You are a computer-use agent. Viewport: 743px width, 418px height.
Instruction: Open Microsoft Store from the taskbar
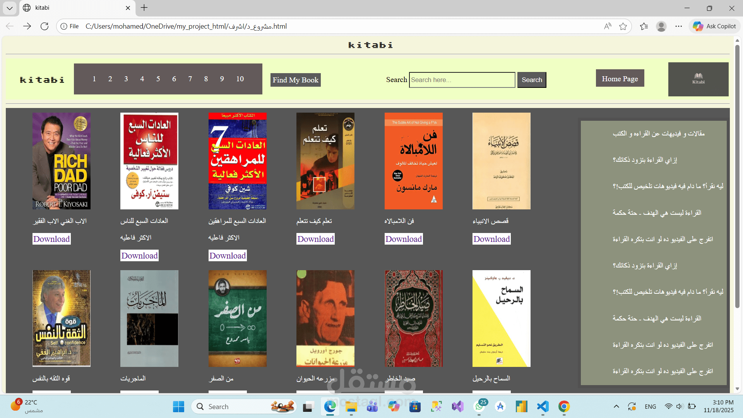click(415, 406)
